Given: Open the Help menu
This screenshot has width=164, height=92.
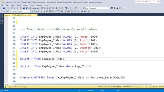Looking at the screenshot, I should pyautogui.click(x=46, y=5).
